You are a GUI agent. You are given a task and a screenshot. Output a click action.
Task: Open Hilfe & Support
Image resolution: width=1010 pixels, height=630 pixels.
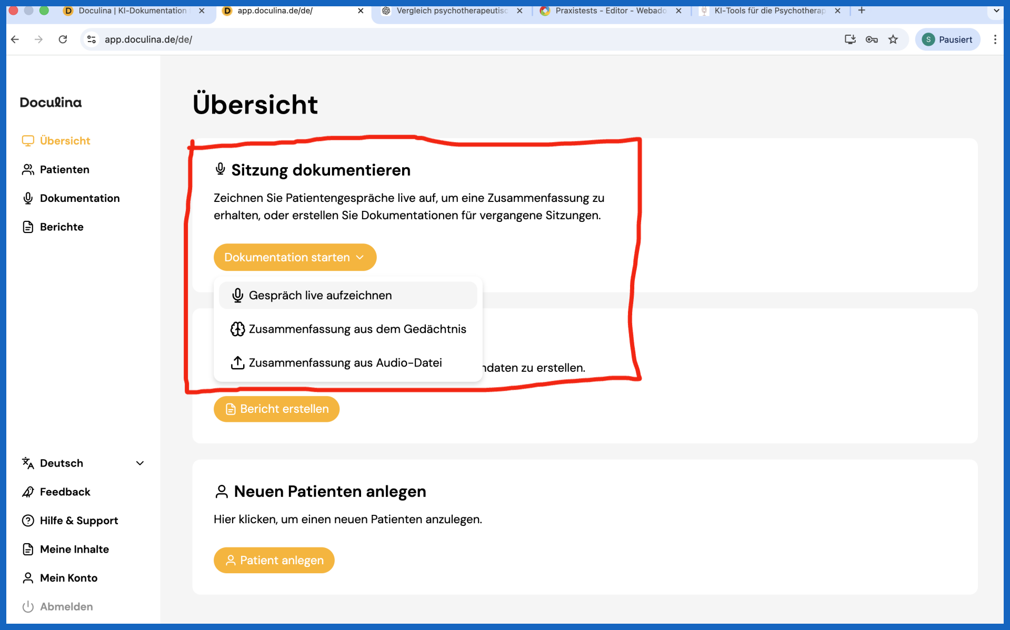coord(70,521)
